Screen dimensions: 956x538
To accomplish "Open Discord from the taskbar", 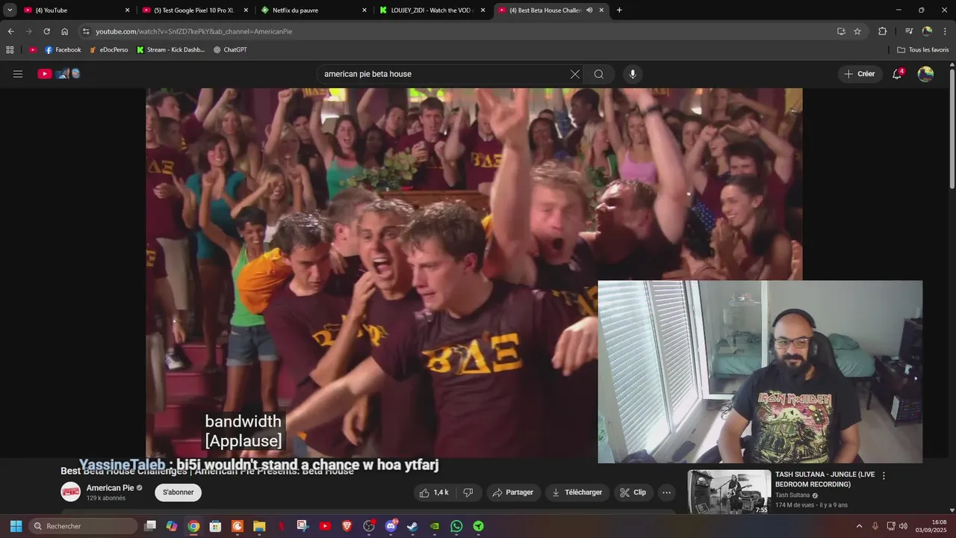I will pos(391,526).
